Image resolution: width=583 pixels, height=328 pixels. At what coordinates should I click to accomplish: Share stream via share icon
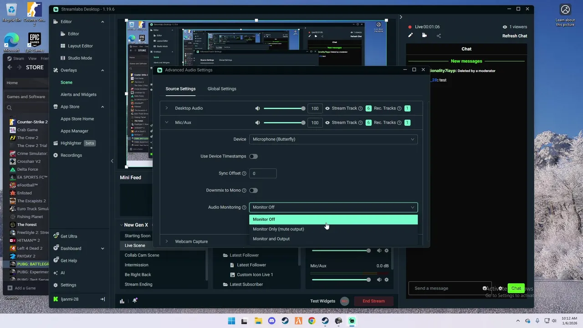point(439,36)
